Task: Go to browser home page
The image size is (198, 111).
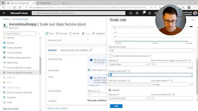Action: tap(20, 7)
